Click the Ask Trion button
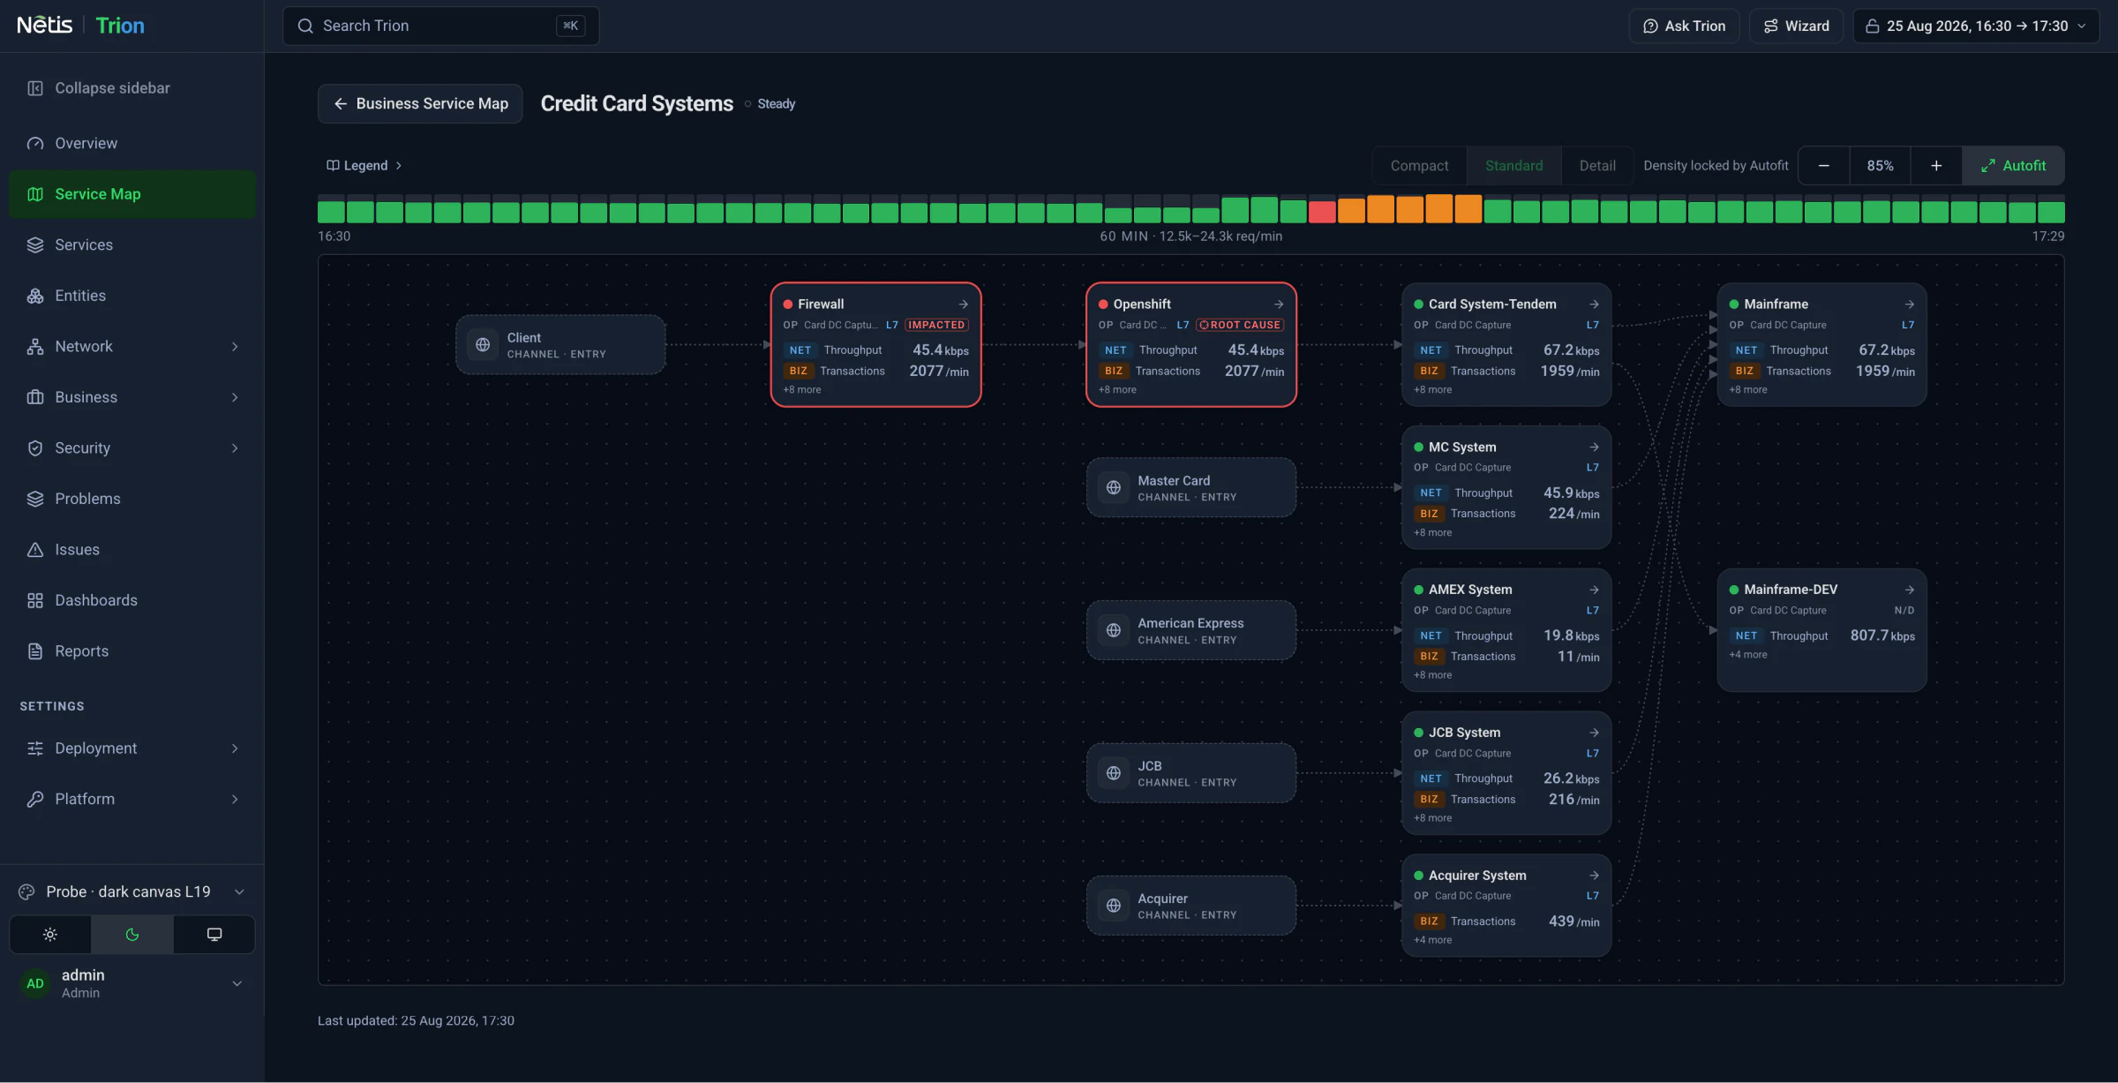 tap(1684, 26)
